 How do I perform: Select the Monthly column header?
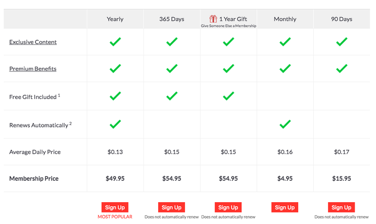[x=285, y=19]
